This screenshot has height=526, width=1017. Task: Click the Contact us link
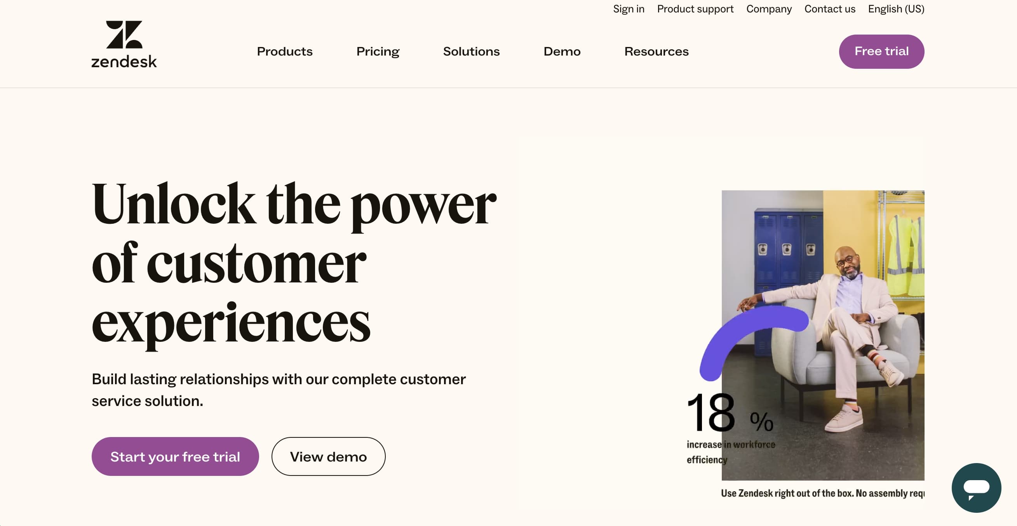click(x=829, y=9)
